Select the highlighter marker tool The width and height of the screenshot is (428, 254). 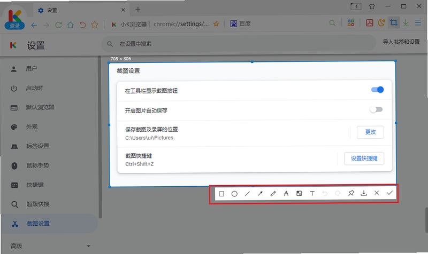coord(286,194)
